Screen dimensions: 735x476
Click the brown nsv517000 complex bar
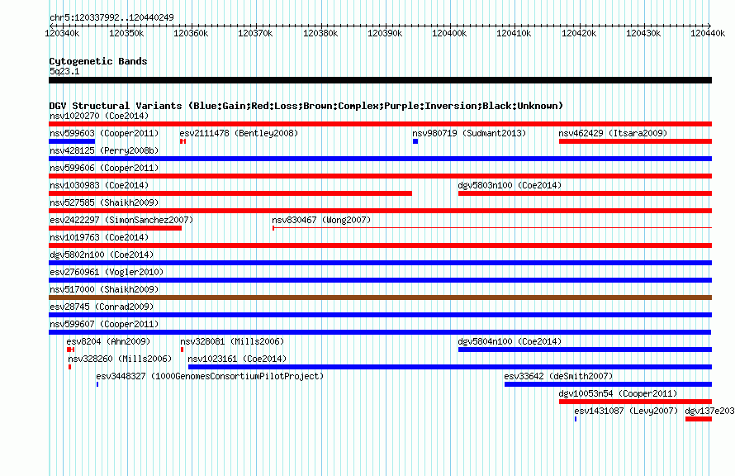pos(380,297)
